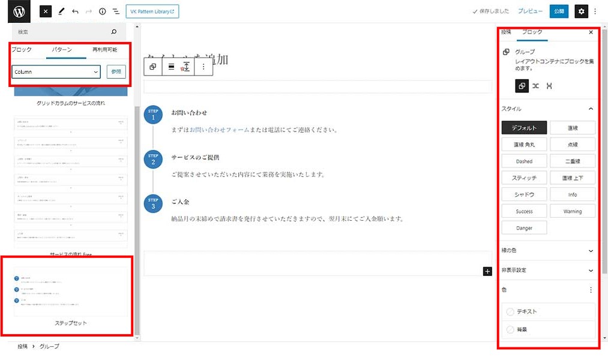Screen dimensions: 608x363
Task: Switch to the 再利用可能 tab
Action: tap(104, 50)
